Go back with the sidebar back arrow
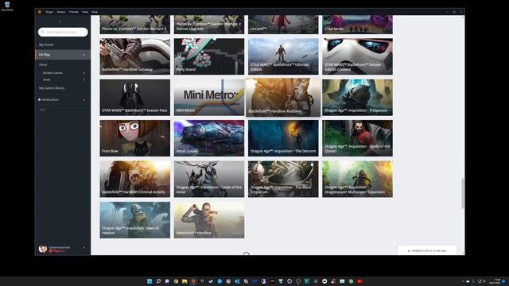This screenshot has width=509, height=286. (60, 21)
